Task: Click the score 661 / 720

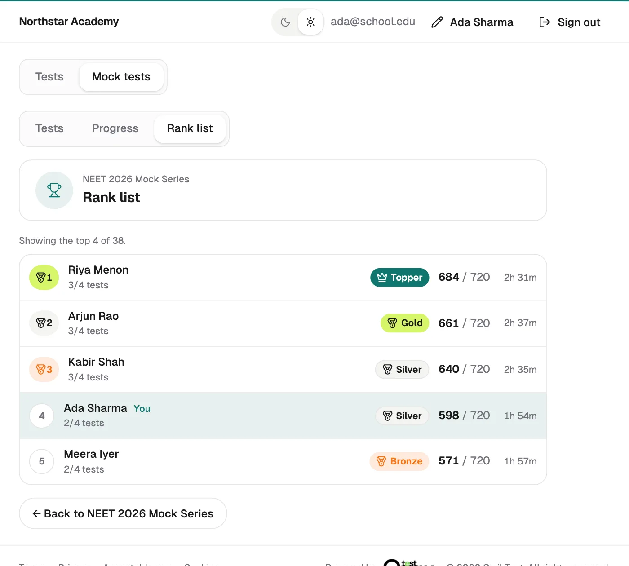Action: click(x=464, y=323)
